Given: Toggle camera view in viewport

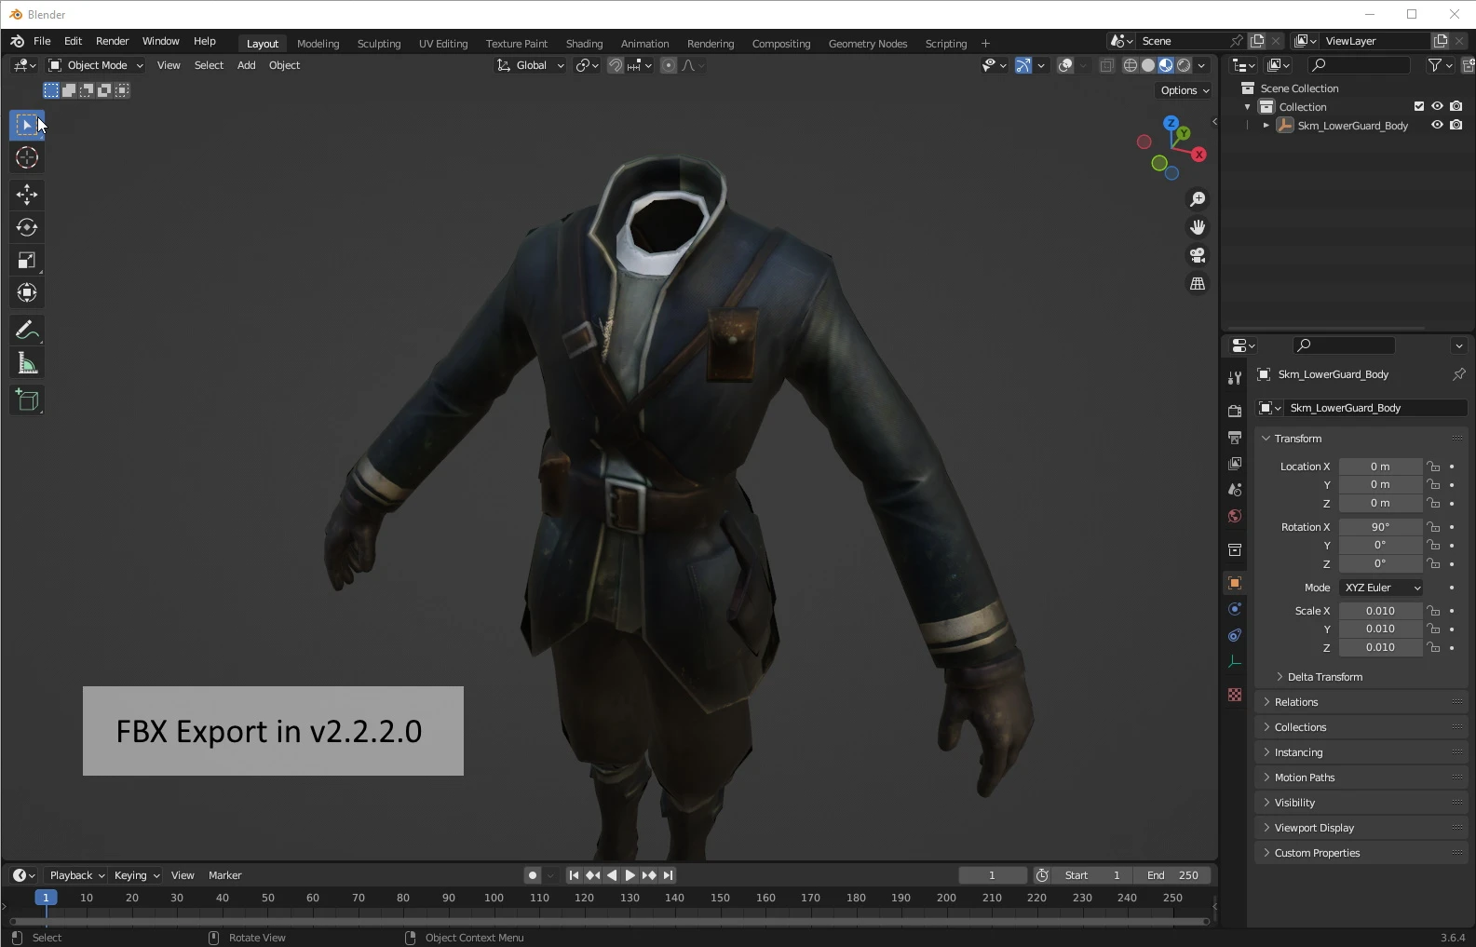Looking at the screenshot, I should [1198, 255].
